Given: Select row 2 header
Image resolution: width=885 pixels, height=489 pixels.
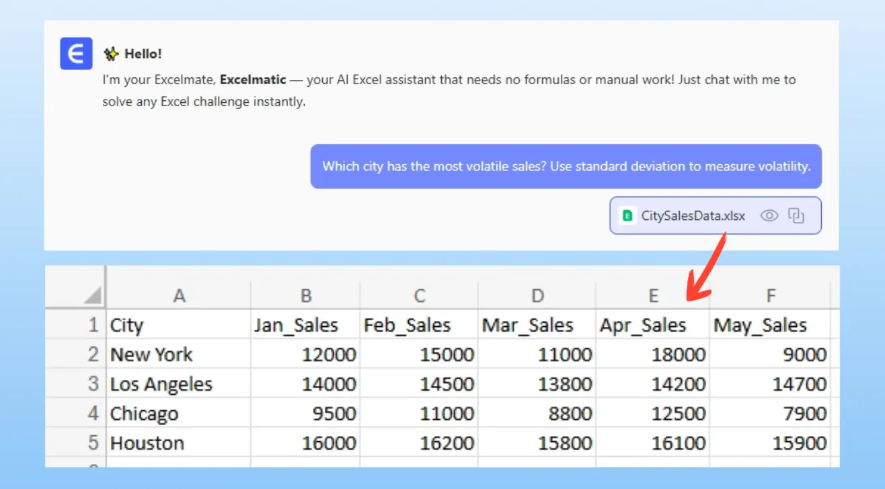Looking at the screenshot, I should [x=93, y=354].
